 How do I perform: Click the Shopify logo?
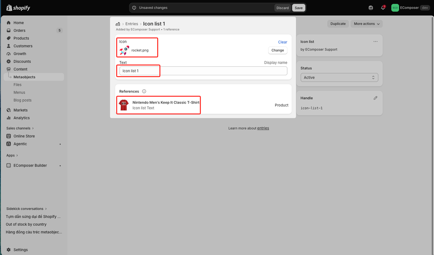[18, 8]
